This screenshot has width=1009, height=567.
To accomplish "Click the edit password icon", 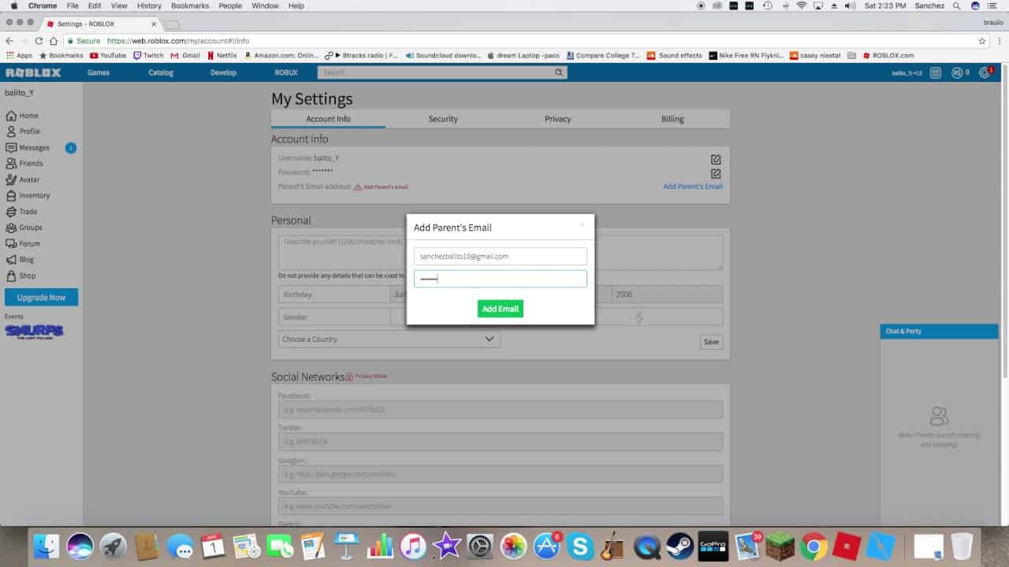I will tap(716, 173).
